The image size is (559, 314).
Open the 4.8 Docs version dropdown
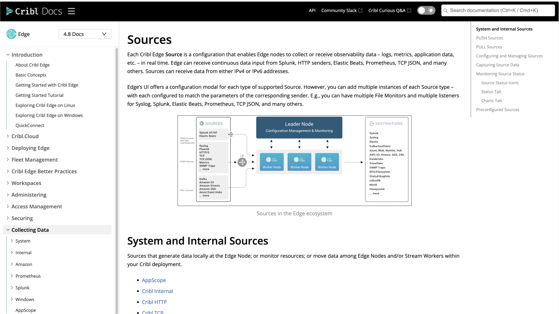pyautogui.click(x=85, y=34)
